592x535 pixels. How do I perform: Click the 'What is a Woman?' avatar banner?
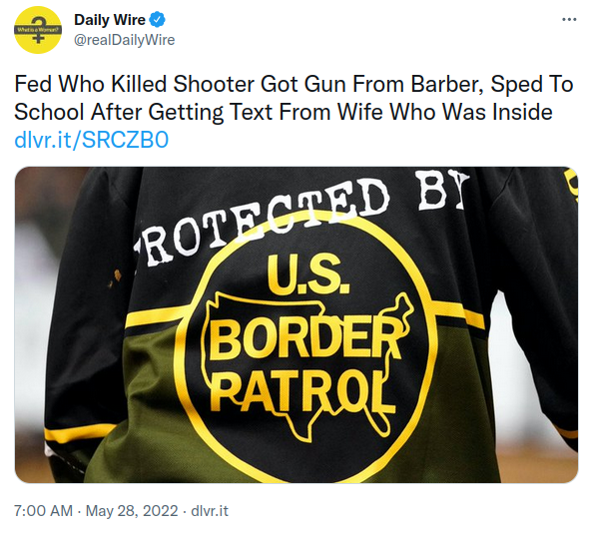point(37,29)
